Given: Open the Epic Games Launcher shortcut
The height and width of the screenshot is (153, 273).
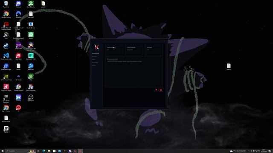Looking at the screenshot, I should click(6, 99).
